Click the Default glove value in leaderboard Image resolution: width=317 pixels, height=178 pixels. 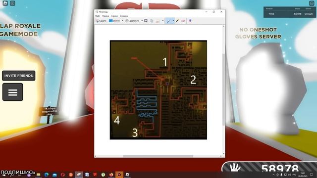pos(309,14)
